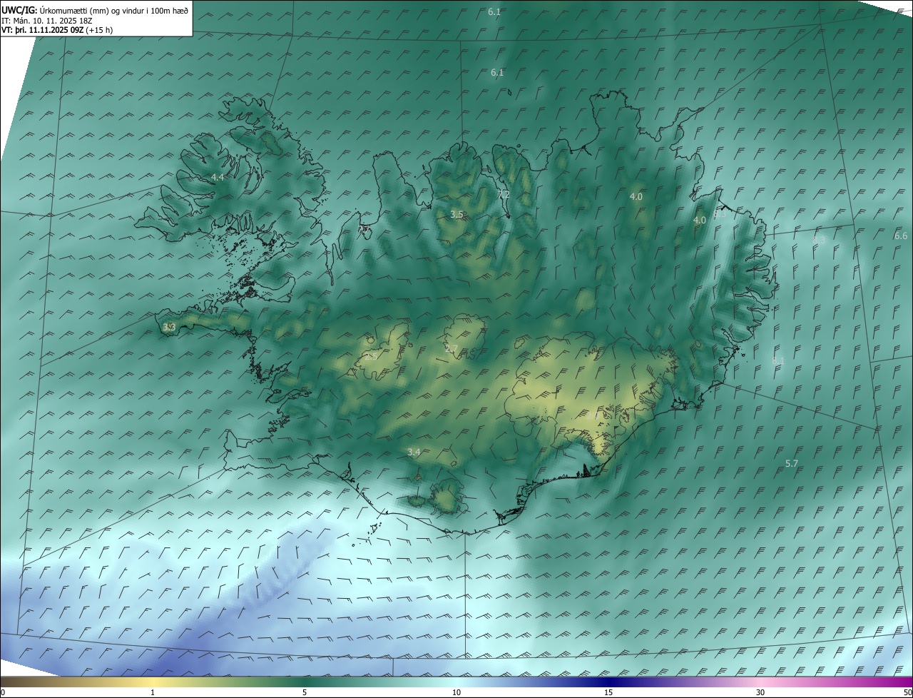Click the colour scale tick labelled 10
913x698 pixels.
pyautogui.click(x=456, y=692)
